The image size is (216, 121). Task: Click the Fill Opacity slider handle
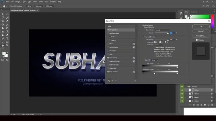(x=168, y=40)
